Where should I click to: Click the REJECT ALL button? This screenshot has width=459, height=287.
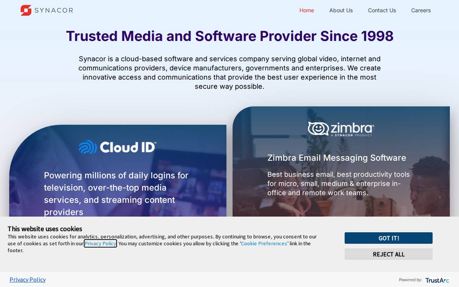pyautogui.click(x=389, y=254)
